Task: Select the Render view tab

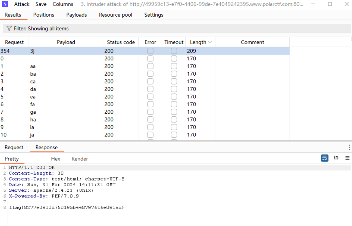Action: pos(80,158)
